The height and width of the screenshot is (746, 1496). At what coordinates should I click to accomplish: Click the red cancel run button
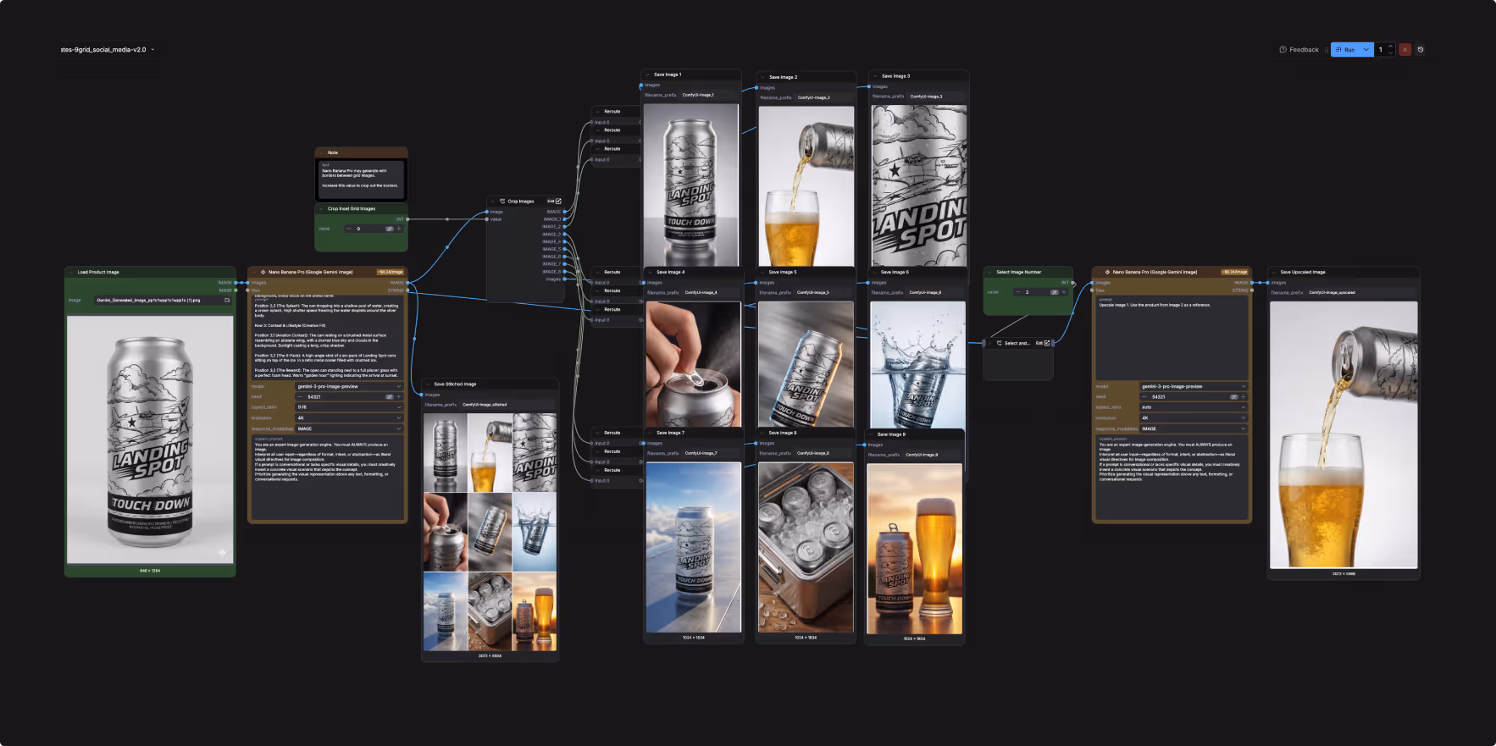tap(1405, 50)
